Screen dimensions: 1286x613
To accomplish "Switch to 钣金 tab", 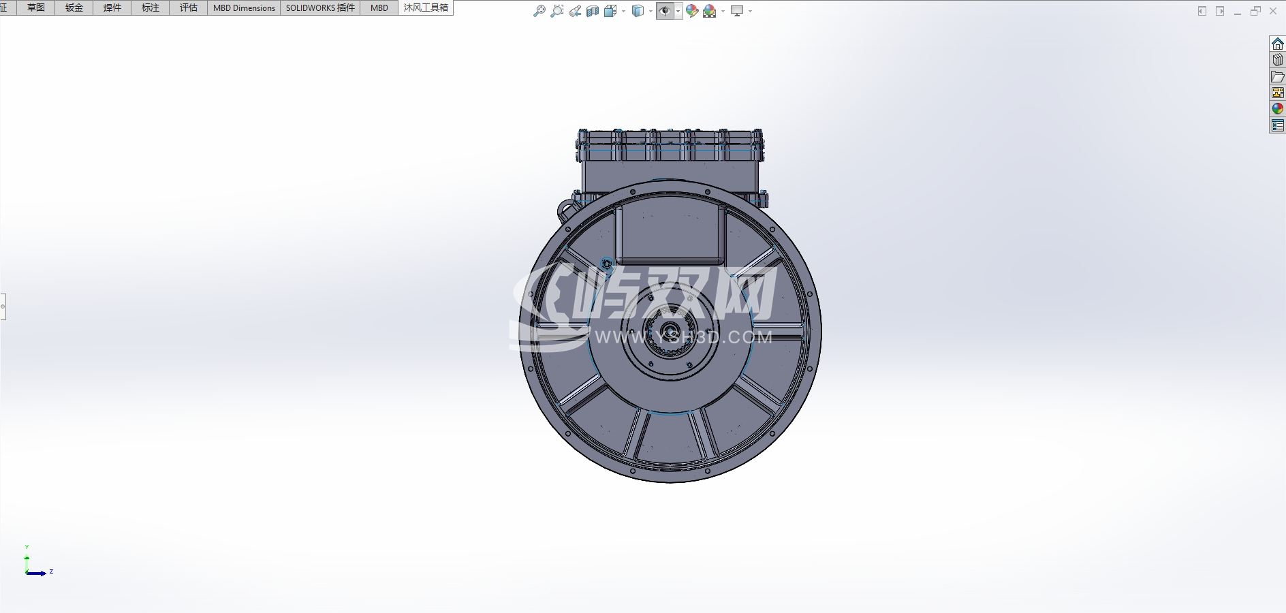I will click(74, 7).
